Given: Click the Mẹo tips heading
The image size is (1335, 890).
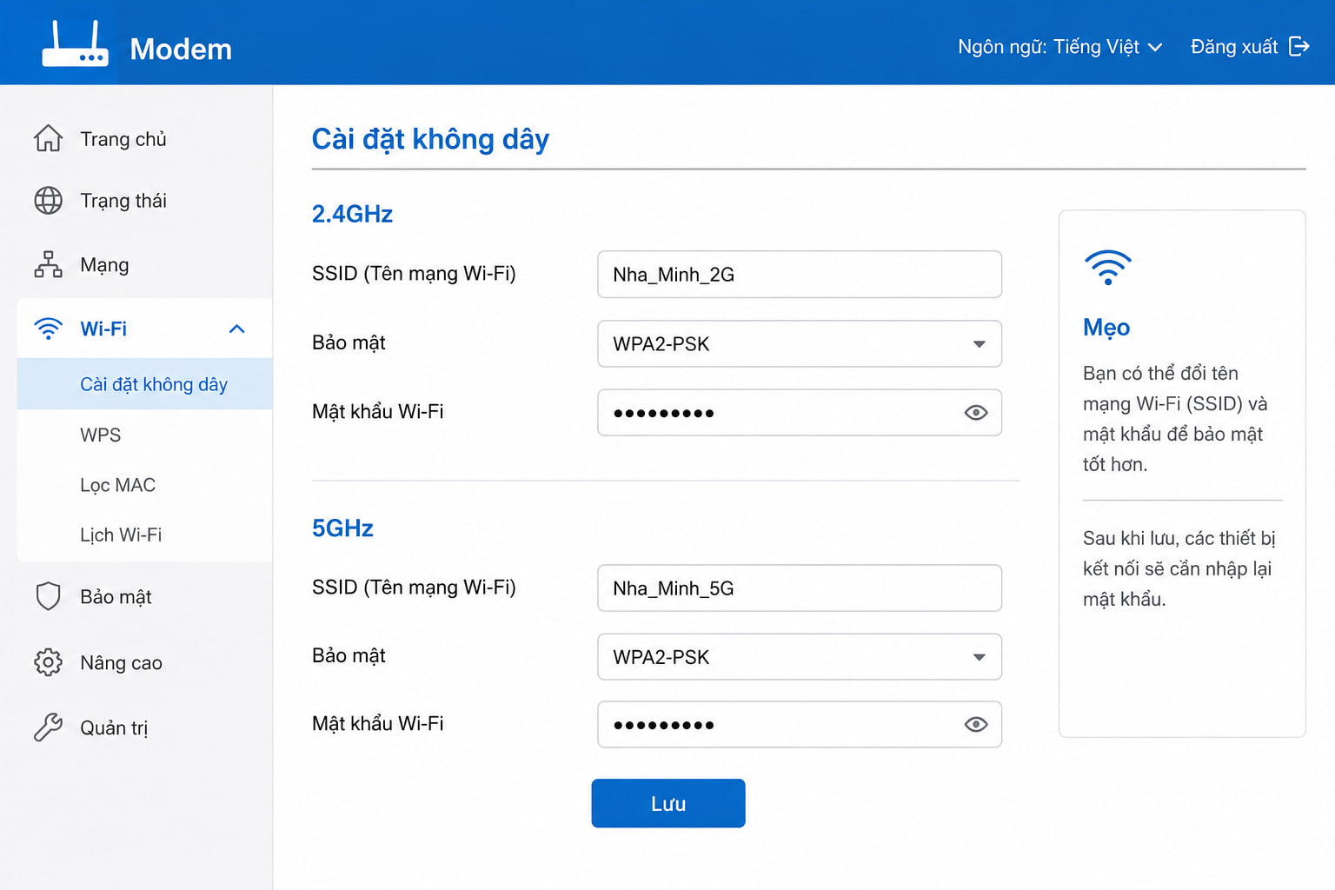Looking at the screenshot, I should point(1106,328).
